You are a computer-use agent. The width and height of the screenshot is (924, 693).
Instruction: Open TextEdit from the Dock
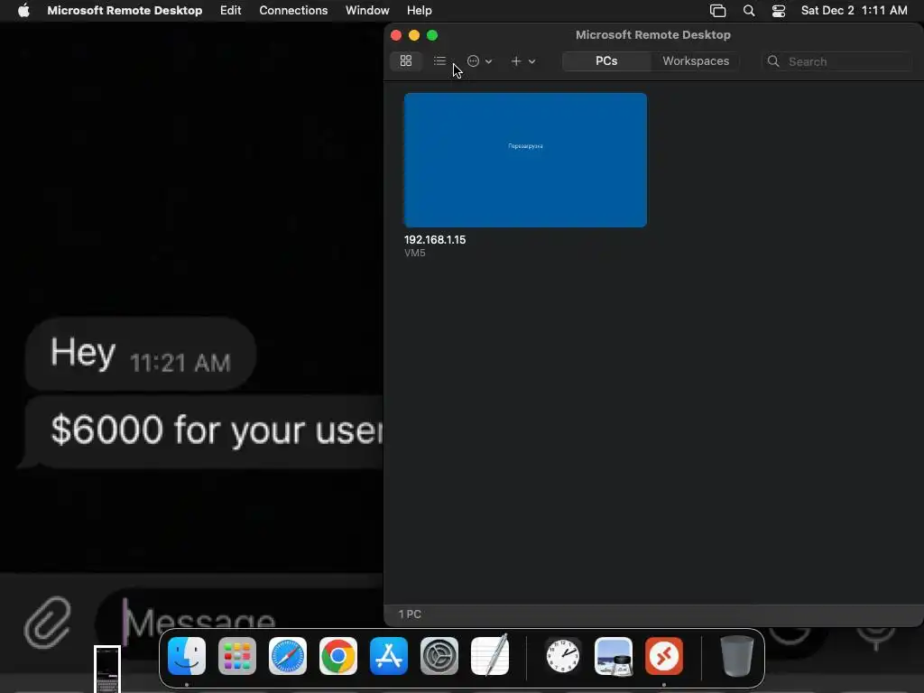[x=490, y=656]
